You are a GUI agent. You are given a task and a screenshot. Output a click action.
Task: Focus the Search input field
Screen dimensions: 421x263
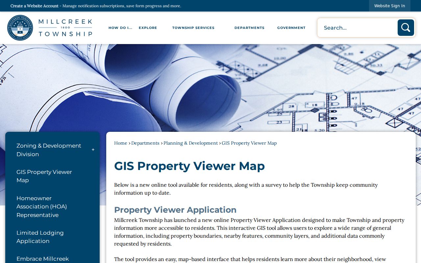point(358,28)
